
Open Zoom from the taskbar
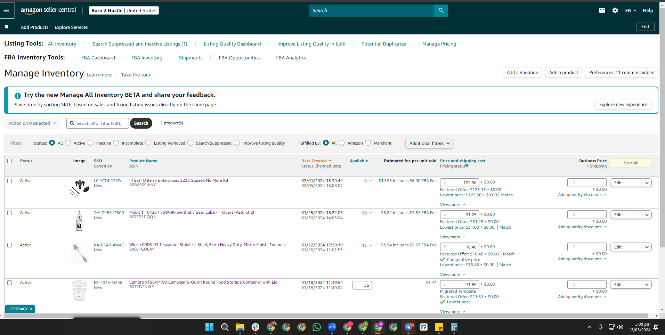(x=332, y=327)
